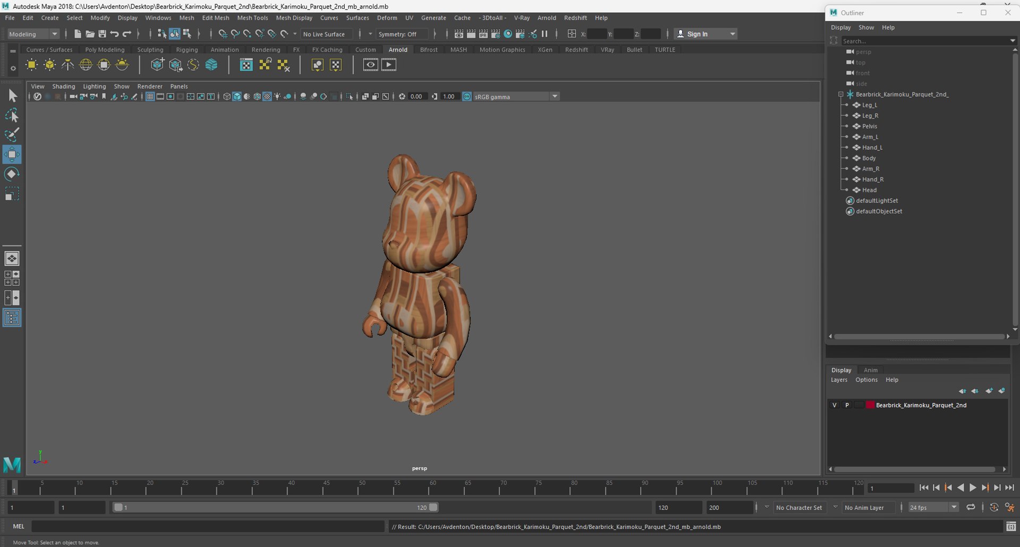The width and height of the screenshot is (1020, 547).
Task: Open the Symmetry: Off dropdown
Action: pos(402,34)
